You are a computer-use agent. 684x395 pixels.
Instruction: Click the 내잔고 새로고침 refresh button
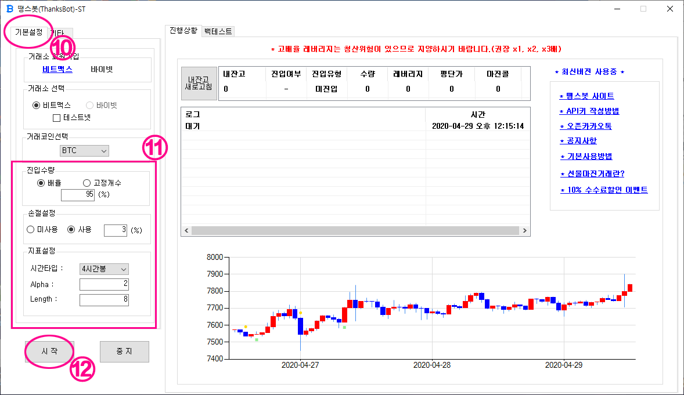[199, 84]
